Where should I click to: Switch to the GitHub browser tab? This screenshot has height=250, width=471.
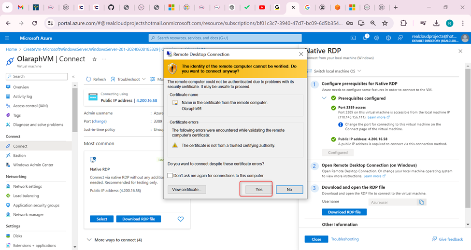(111, 8)
